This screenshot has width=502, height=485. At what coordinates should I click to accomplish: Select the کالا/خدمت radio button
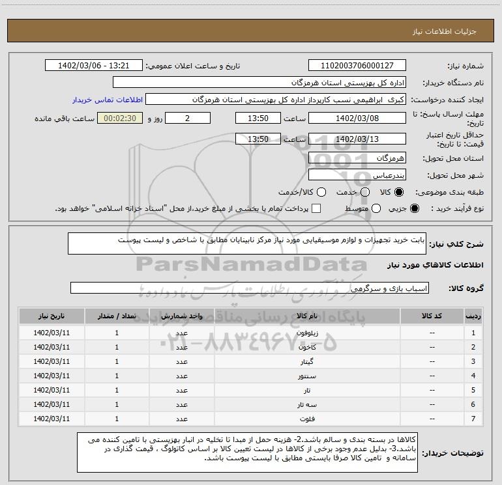(x=321, y=192)
